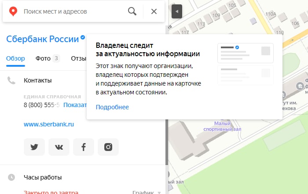Click building number 106 on the map
Image resolution: width=308 pixels, height=194 pixels.
point(295,24)
